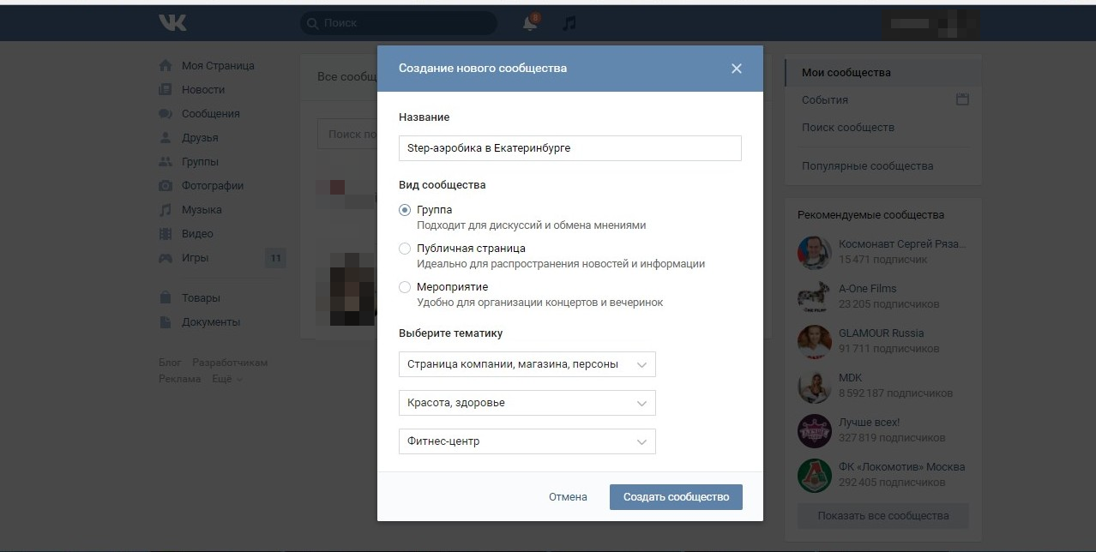Expand the Страница компании, магазина, персоны dropdown
Screen dimensions: 1096x552
point(527,364)
